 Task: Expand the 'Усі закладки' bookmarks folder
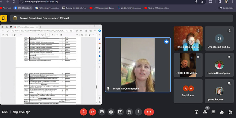pos(226,8)
